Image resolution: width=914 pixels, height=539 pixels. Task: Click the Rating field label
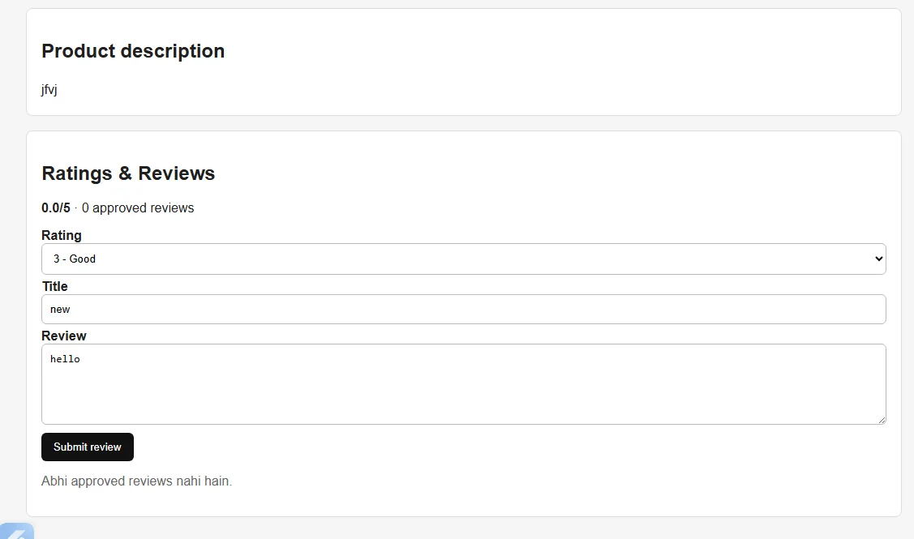click(61, 235)
